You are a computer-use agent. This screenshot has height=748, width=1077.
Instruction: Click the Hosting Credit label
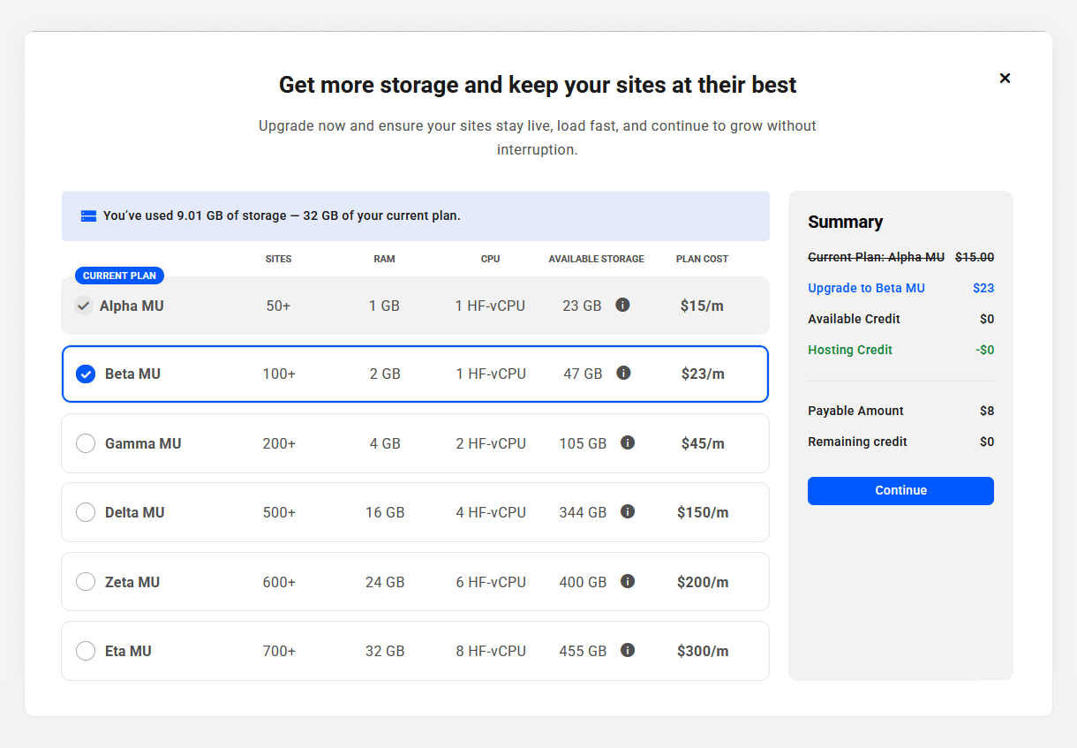click(850, 350)
